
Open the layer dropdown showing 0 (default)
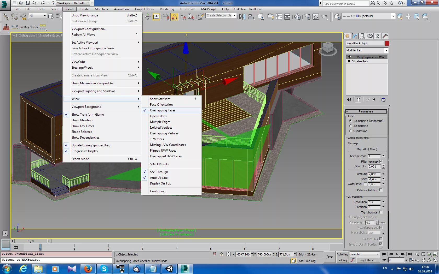coord(393,16)
